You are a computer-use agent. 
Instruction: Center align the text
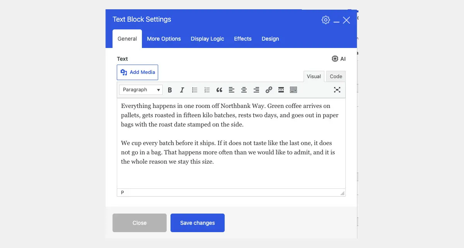coord(244,90)
